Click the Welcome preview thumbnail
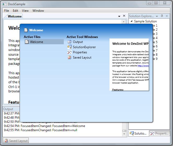Screen dimensions: 173x146 point(129,65)
